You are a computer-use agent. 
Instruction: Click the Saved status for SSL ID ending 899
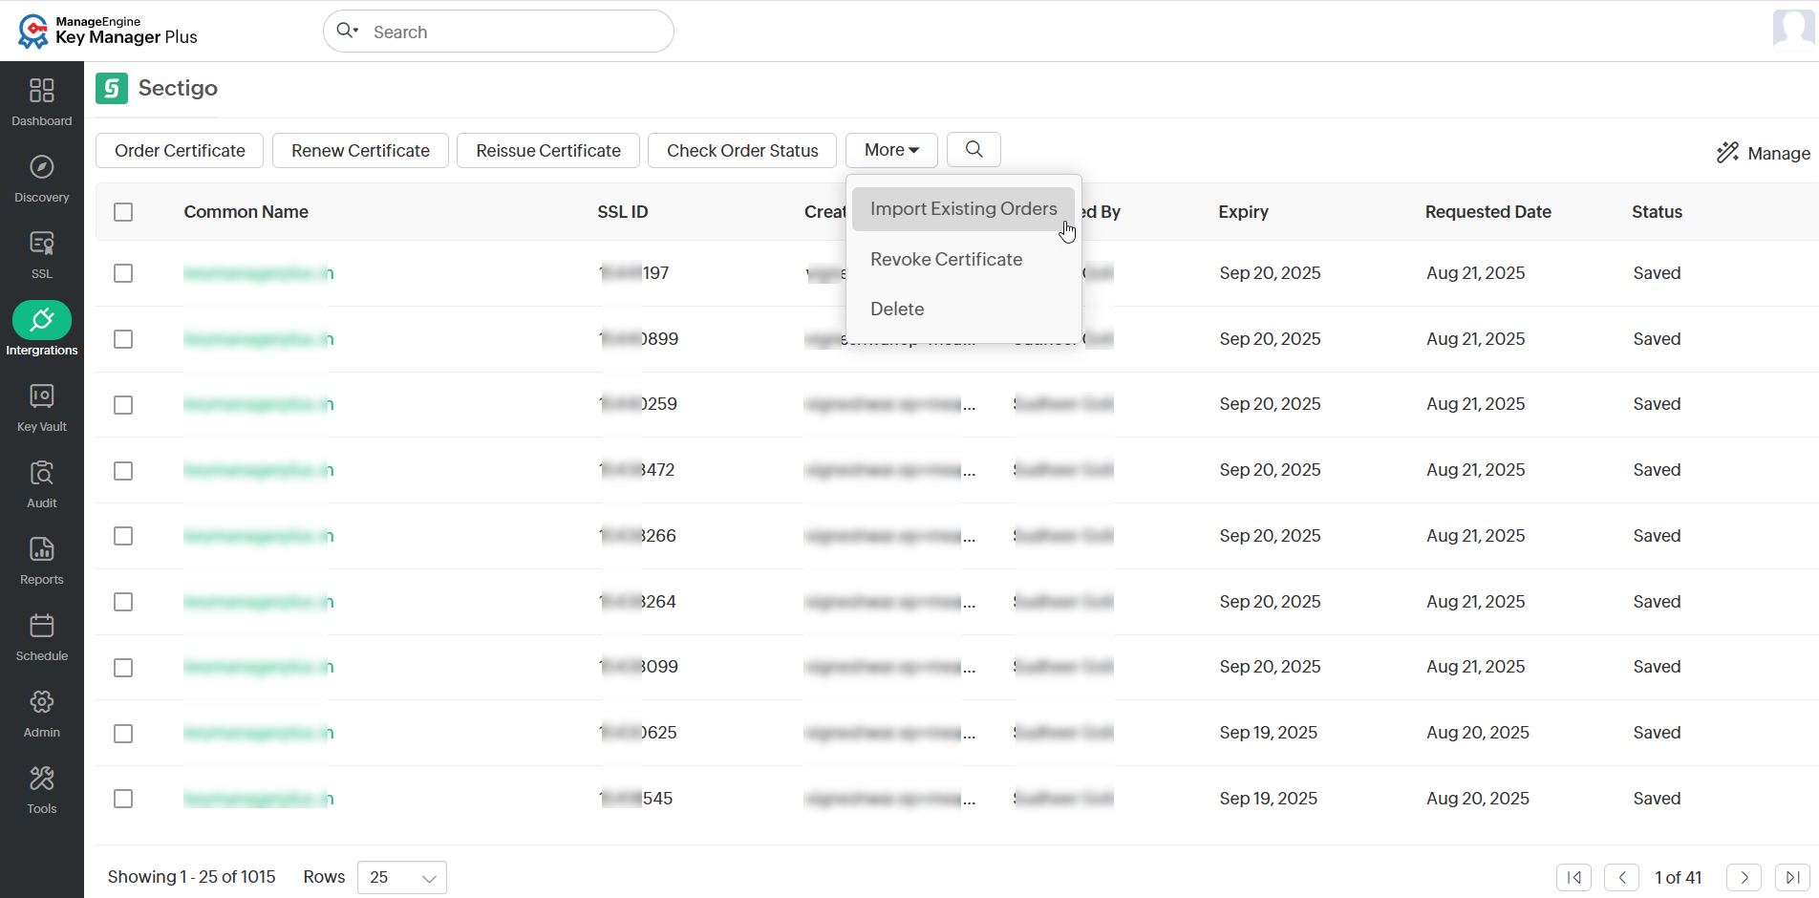click(x=1657, y=339)
